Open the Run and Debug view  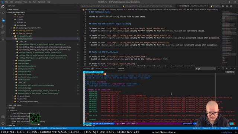(3, 26)
